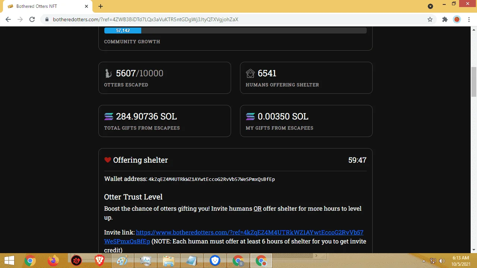Click the Solana logo beside 0.00350 SOL
477x268 pixels.
click(250, 117)
